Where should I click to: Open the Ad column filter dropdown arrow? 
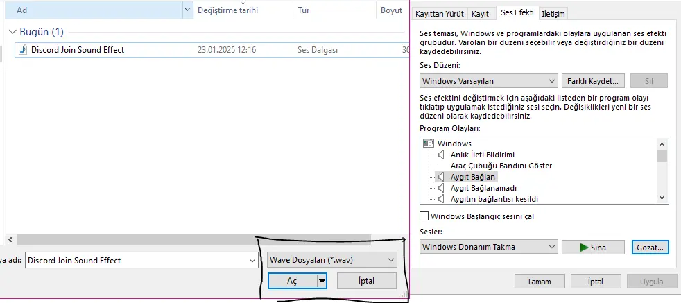coord(188,10)
